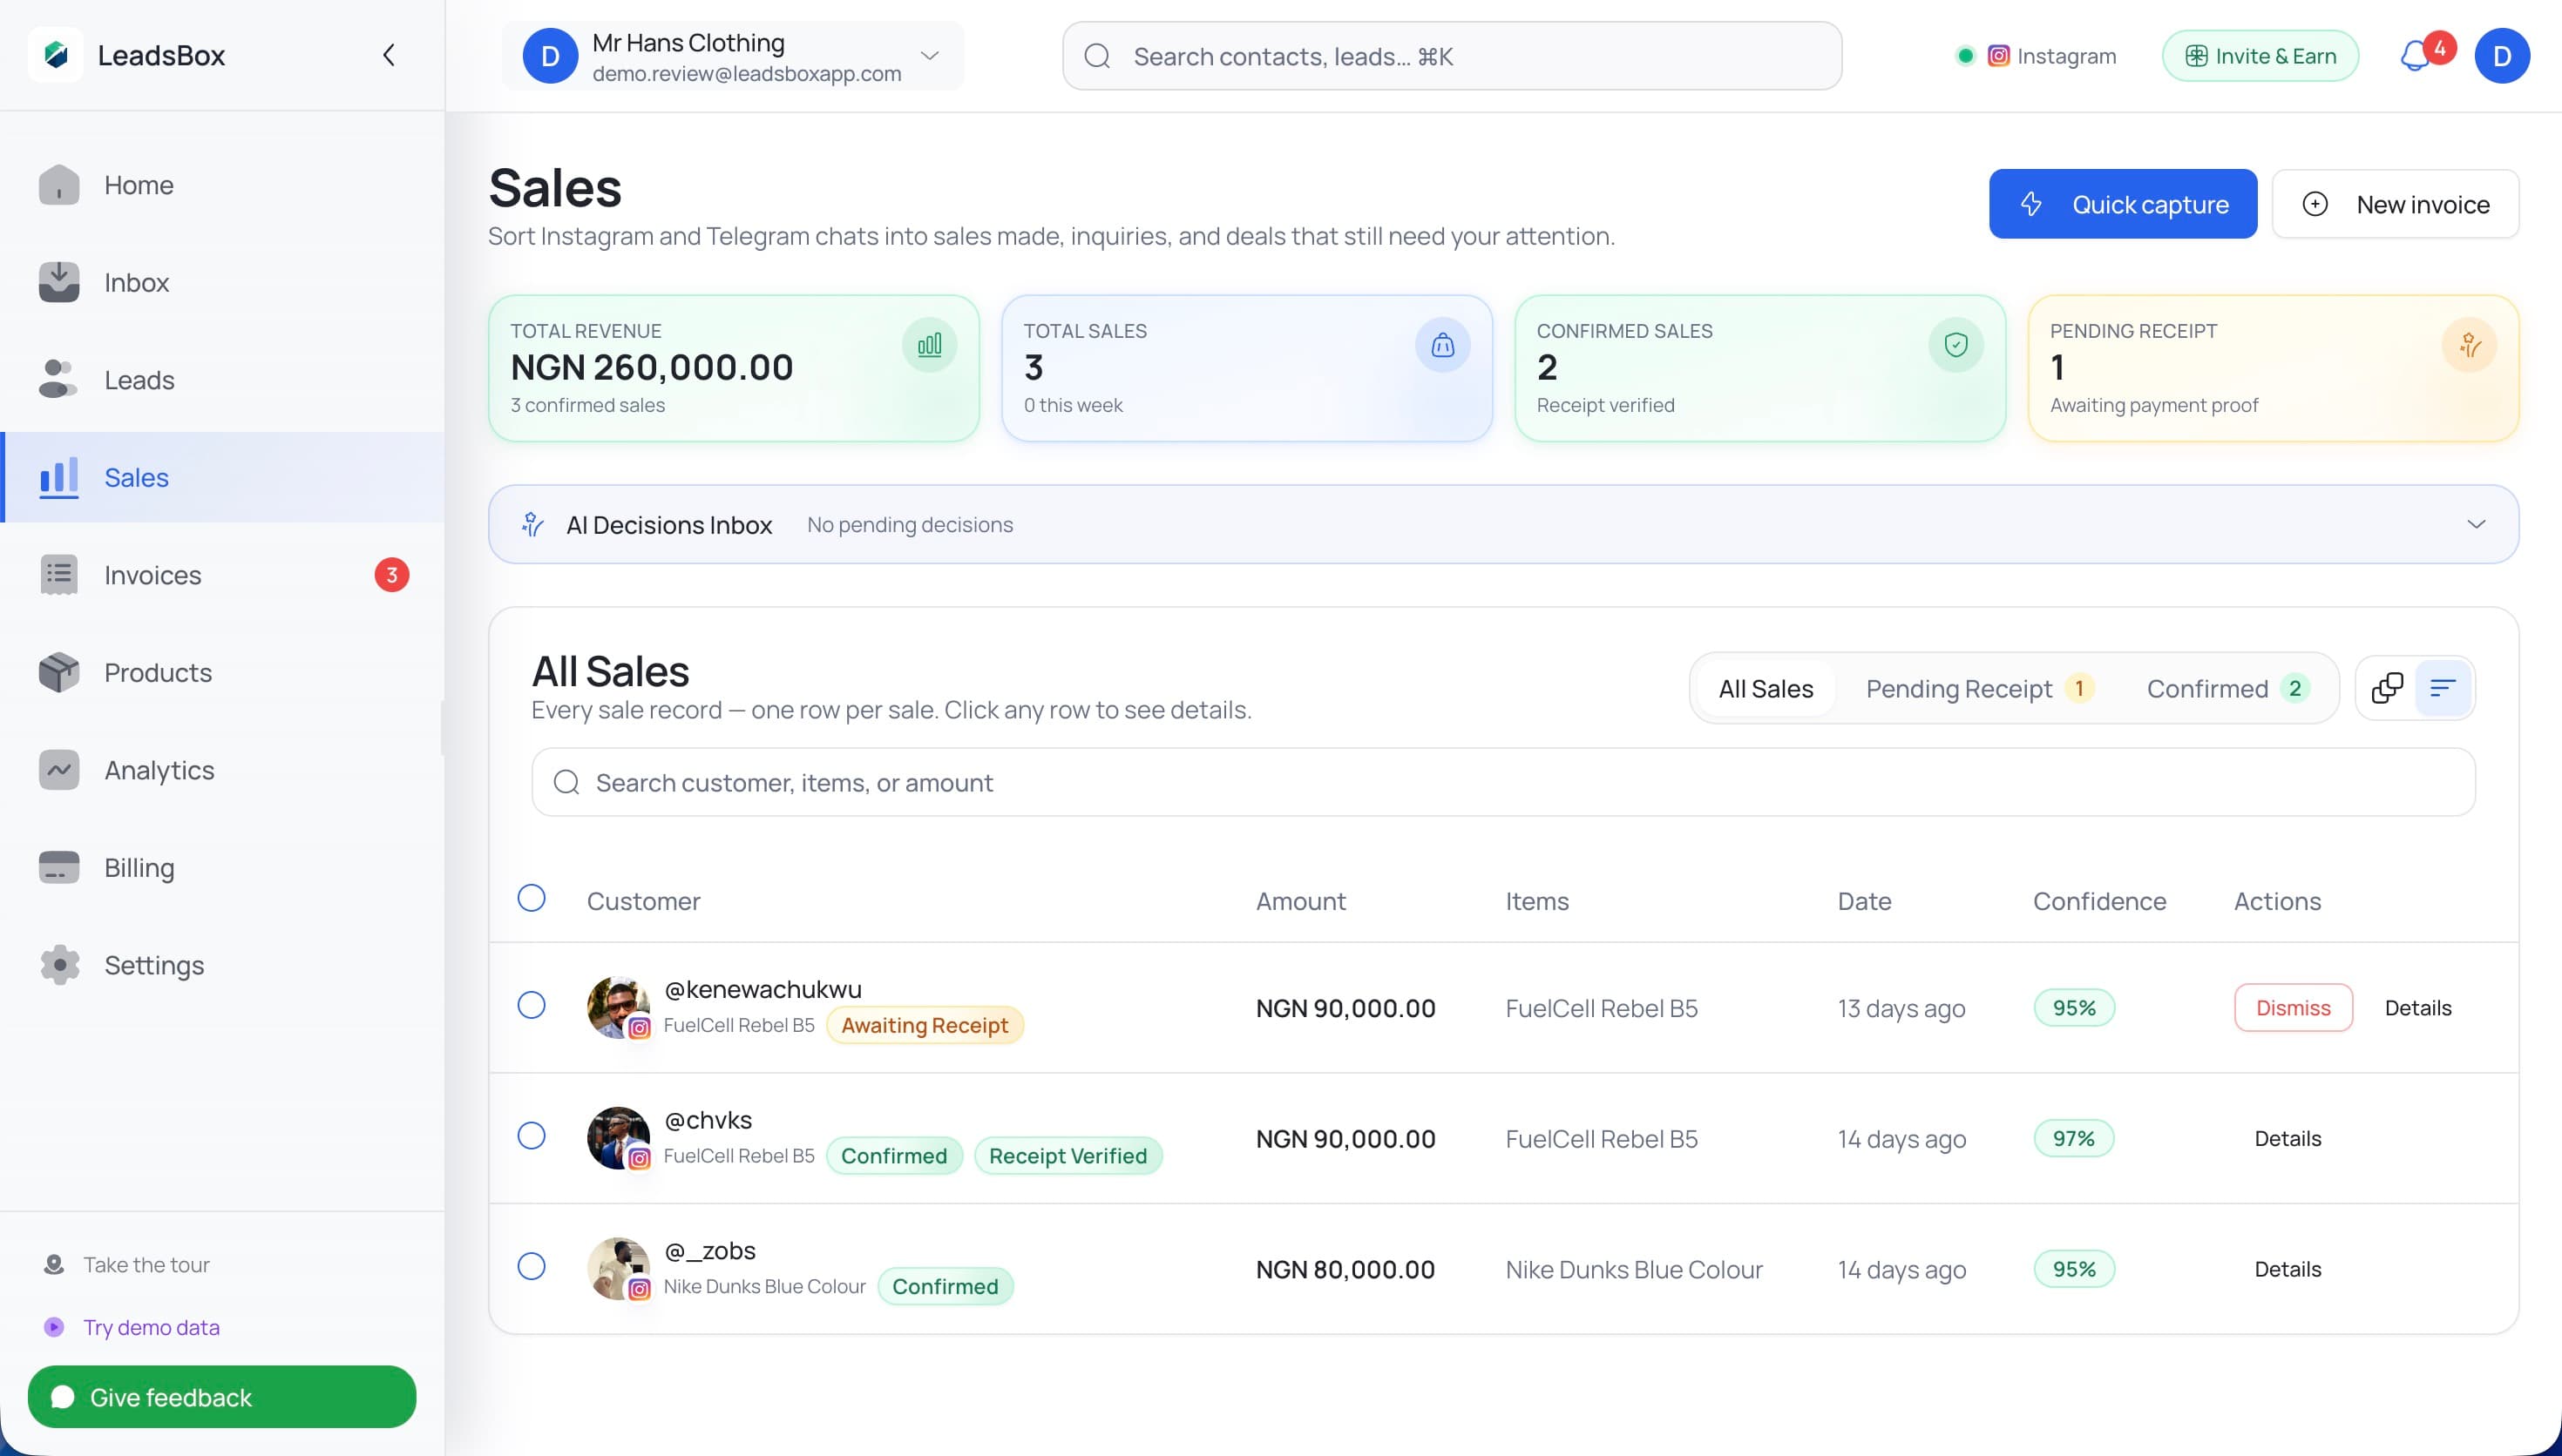Go to Leads in the sidebar
2562x1456 pixels.
pos(222,380)
